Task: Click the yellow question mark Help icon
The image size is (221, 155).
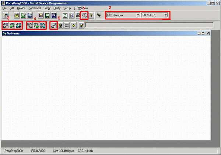Action: [91, 15]
